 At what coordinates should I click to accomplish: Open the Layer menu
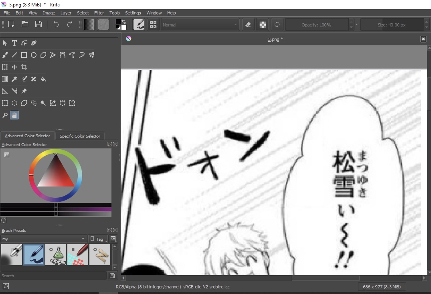tap(66, 13)
